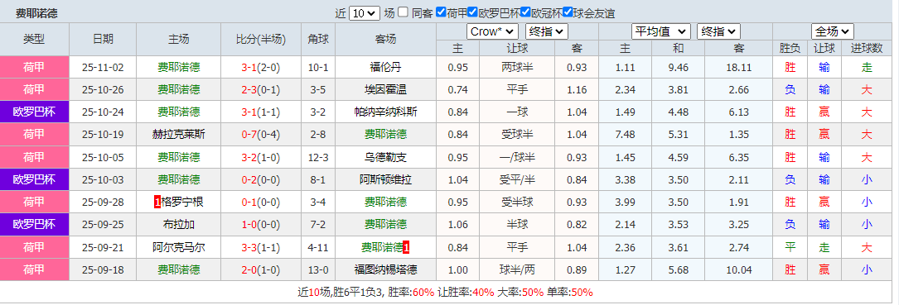Click 费耶诺德 home team in the 25-11-02 row

pyautogui.click(x=179, y=68)
